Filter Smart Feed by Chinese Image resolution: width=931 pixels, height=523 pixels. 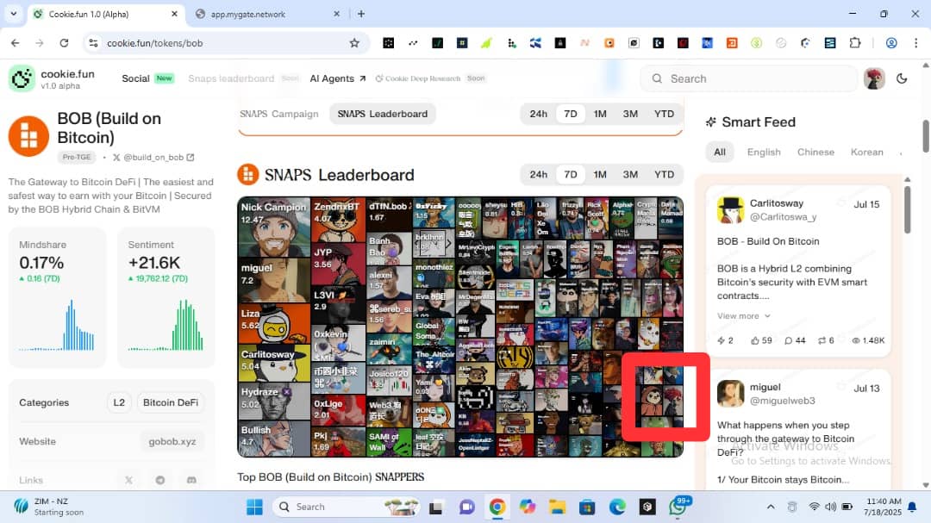tap(815, 152)
